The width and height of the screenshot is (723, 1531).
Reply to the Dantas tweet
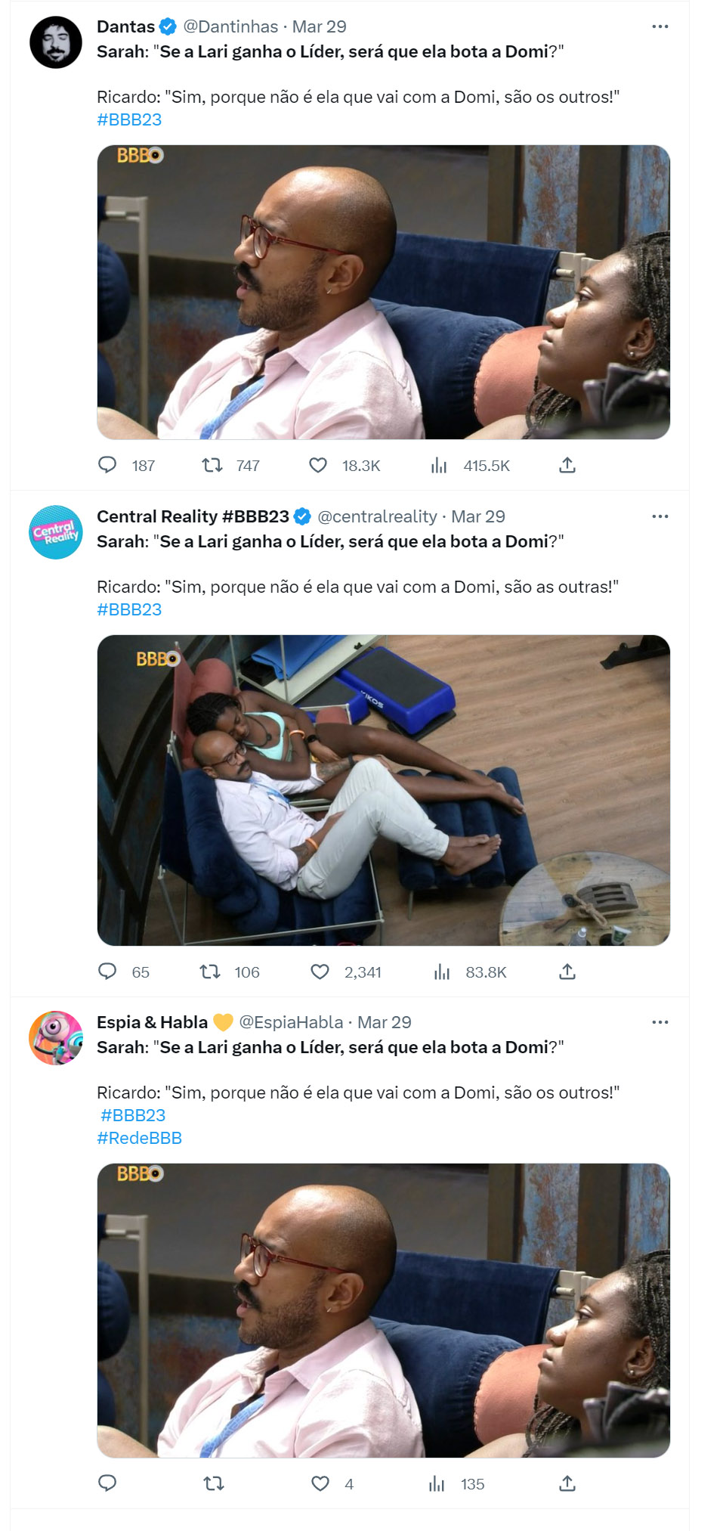pos(107,464)
